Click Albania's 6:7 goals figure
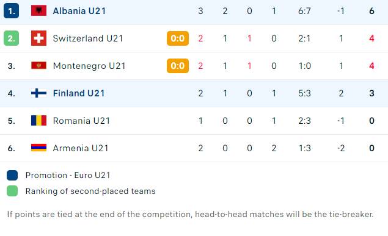Image resolution: width=388 pixels, height=236 pixels. click(x=304, y=11)
